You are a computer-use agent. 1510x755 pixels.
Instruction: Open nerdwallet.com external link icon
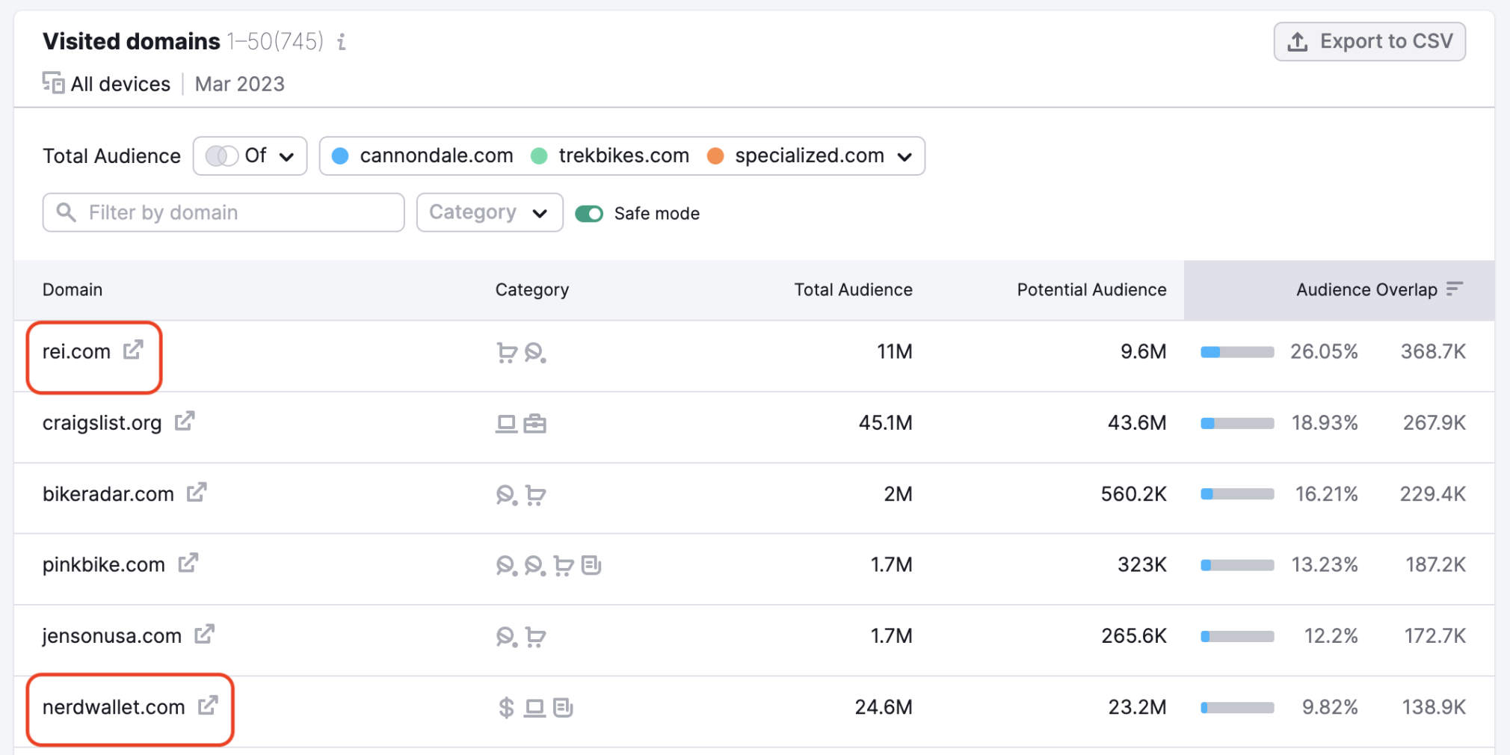[208, 706]
